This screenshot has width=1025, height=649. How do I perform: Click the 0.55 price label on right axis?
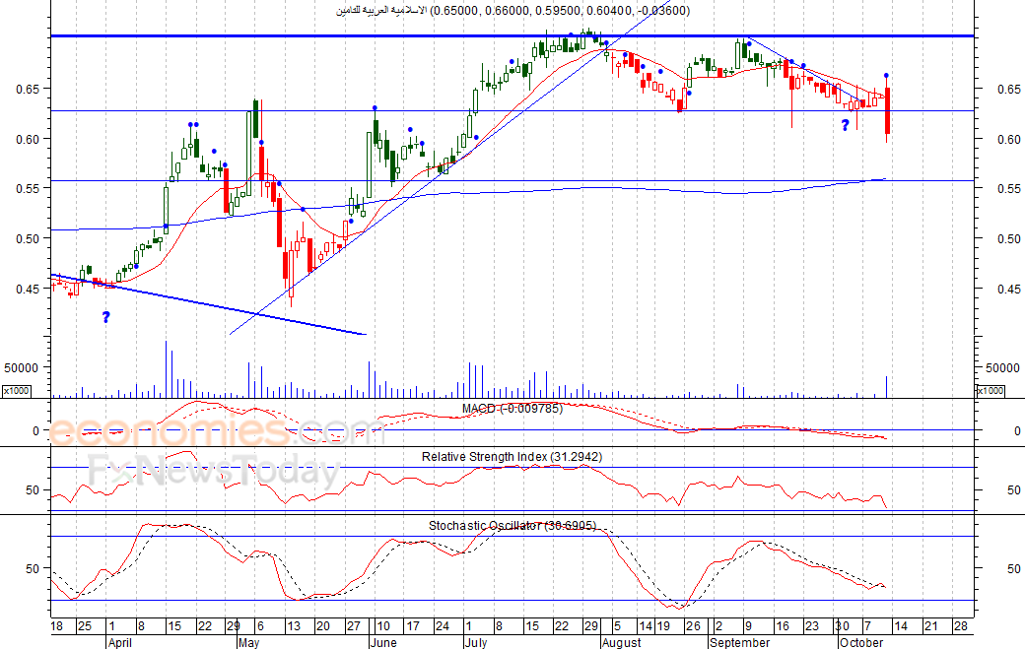1008,188
